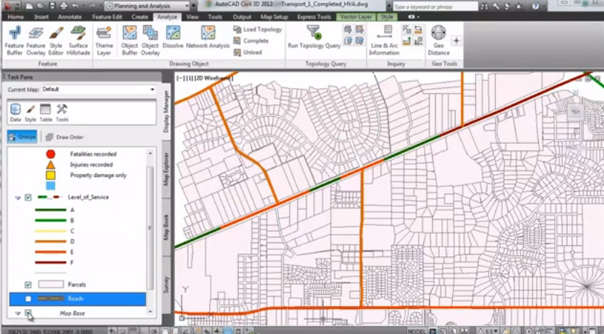
Task: Click the Level of Service C swatch
Action: click(x=50, y=231)
